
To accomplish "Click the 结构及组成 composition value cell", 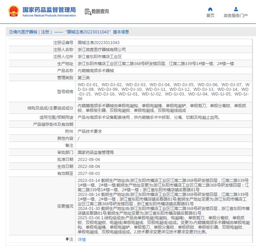I will (164, 108).
